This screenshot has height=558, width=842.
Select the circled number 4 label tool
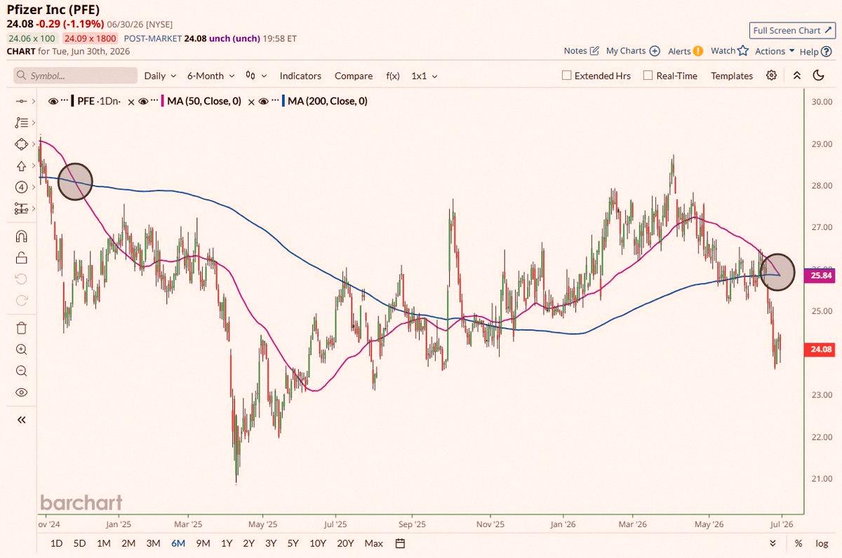20,187
